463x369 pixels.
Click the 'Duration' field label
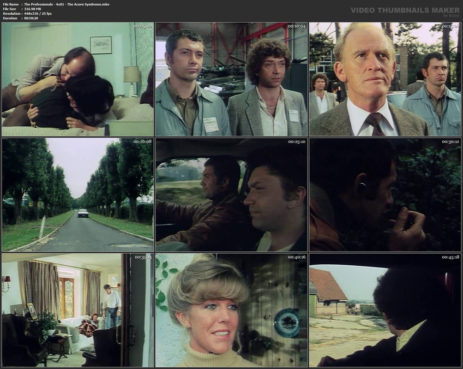tap(10, 18)
